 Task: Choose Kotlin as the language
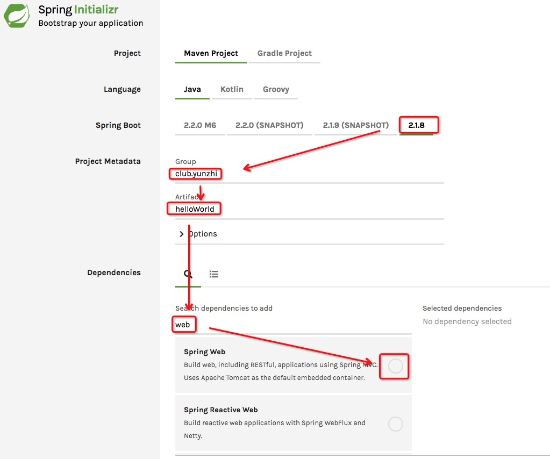point(232,89)
